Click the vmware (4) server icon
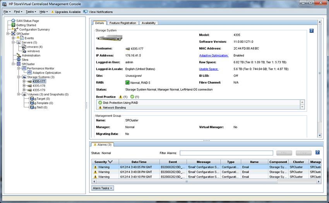 pyautogui.click(x=24, y=47)
